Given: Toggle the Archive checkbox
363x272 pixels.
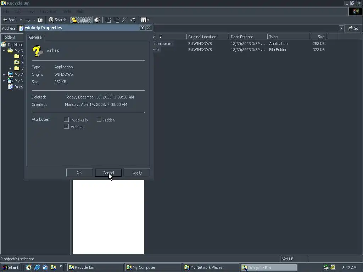Looking at the screenshot, I should point(66,126).
